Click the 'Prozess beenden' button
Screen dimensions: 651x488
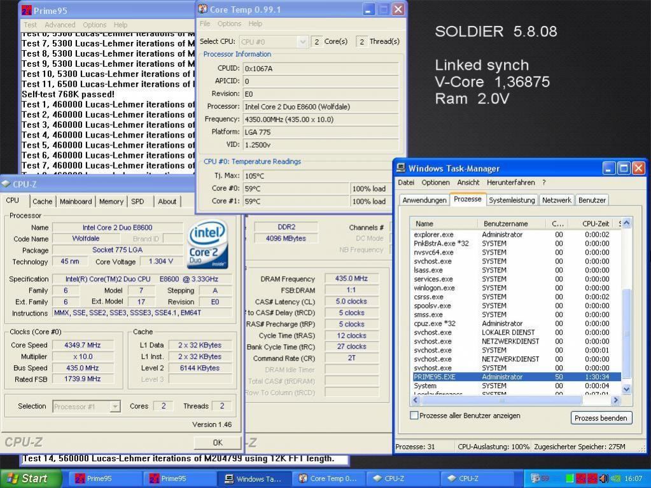point(601,418)
